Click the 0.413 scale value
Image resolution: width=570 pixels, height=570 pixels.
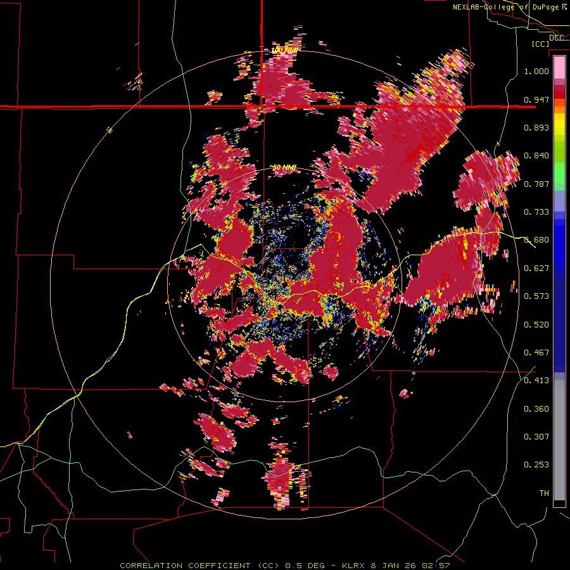point(536,381)
